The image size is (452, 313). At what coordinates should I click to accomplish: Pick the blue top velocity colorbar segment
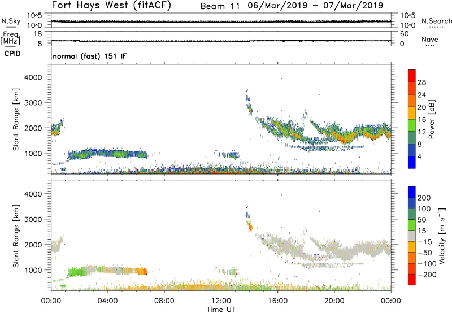point(412,192)
